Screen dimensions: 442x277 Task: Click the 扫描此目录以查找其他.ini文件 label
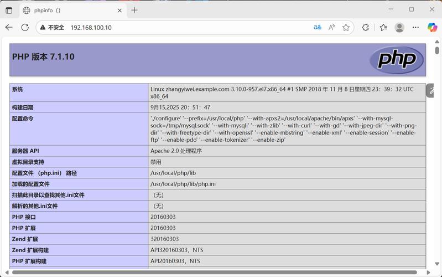[48, 195]
